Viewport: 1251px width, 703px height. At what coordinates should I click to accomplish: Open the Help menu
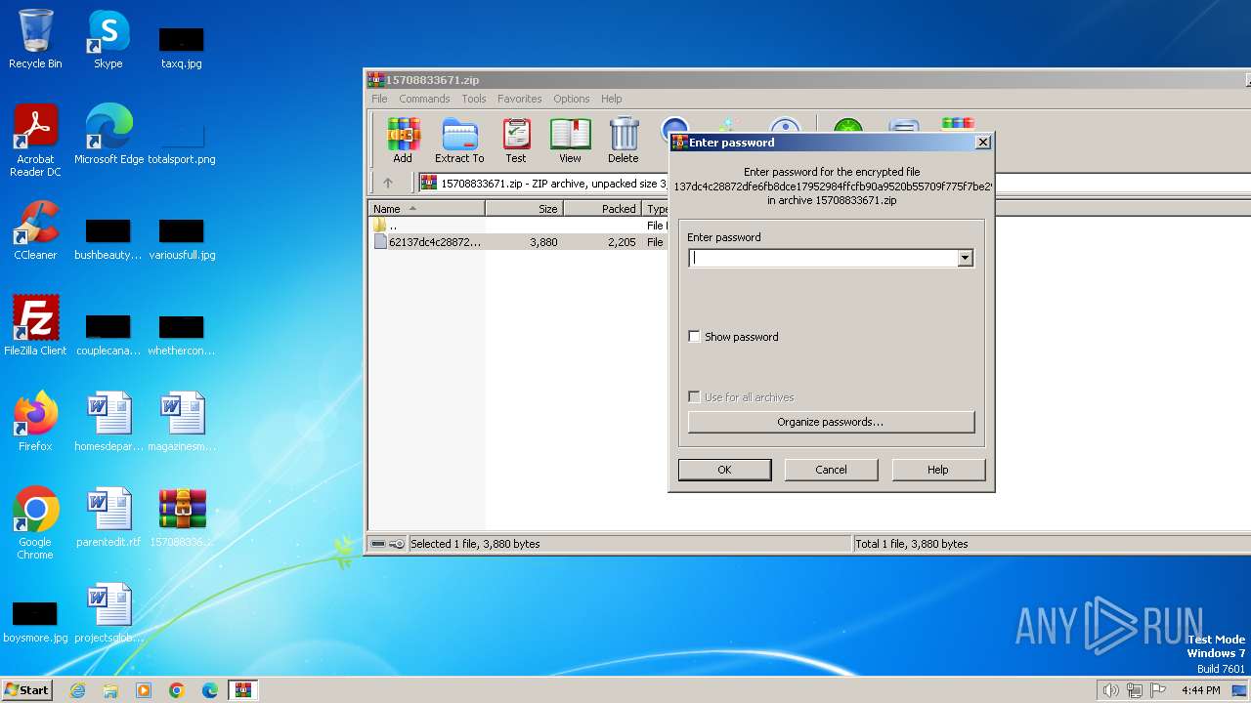pyautogui.click(x=612, y=99)
